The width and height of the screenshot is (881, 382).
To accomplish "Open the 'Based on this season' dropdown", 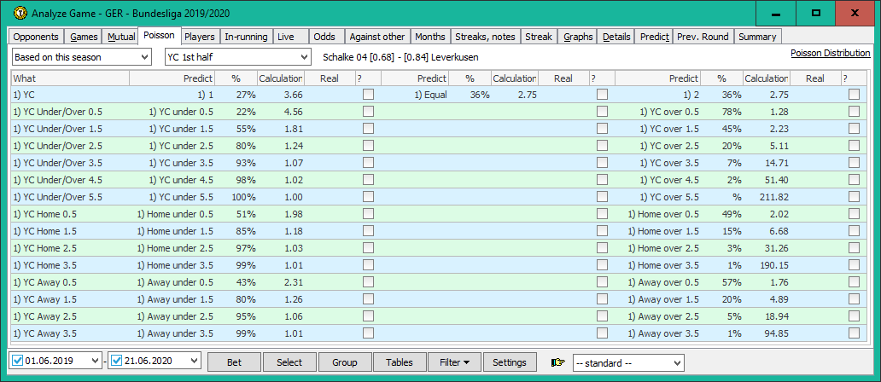I will 81,57.
